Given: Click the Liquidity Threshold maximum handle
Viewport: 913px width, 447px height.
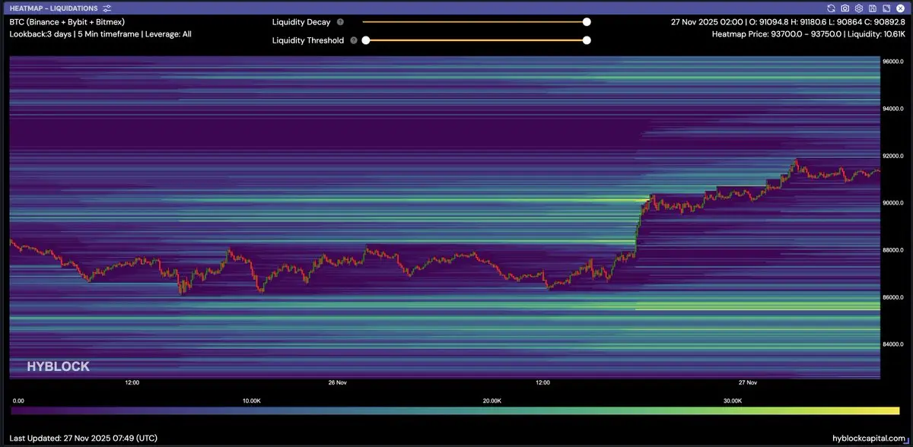Looking at the screenshot, I should pyautogui.click(x=587, y=40).
